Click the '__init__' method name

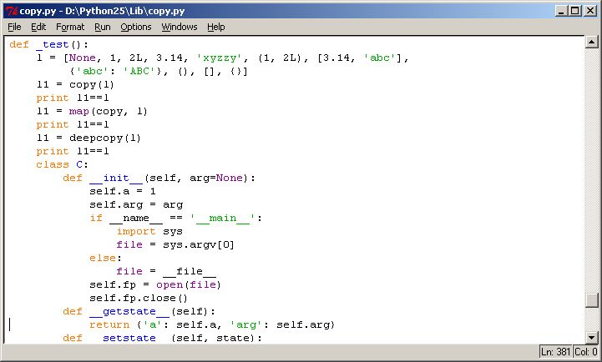(116, 178)
